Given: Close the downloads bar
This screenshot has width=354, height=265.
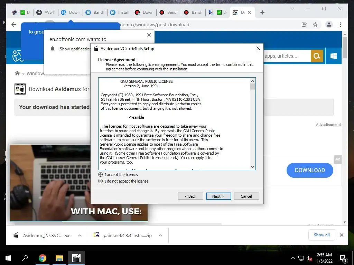Looking at the screenshot, I should coord(341,235).
